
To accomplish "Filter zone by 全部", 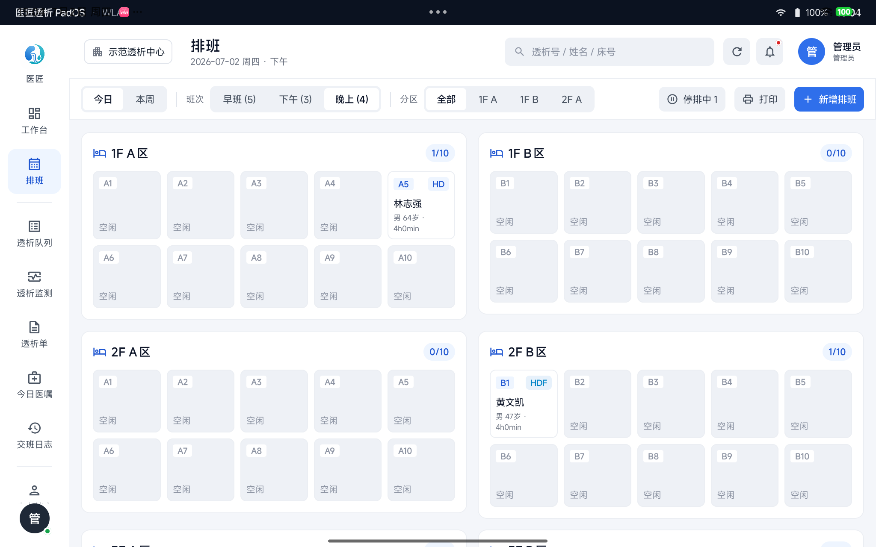I will [x=446, y=100].
